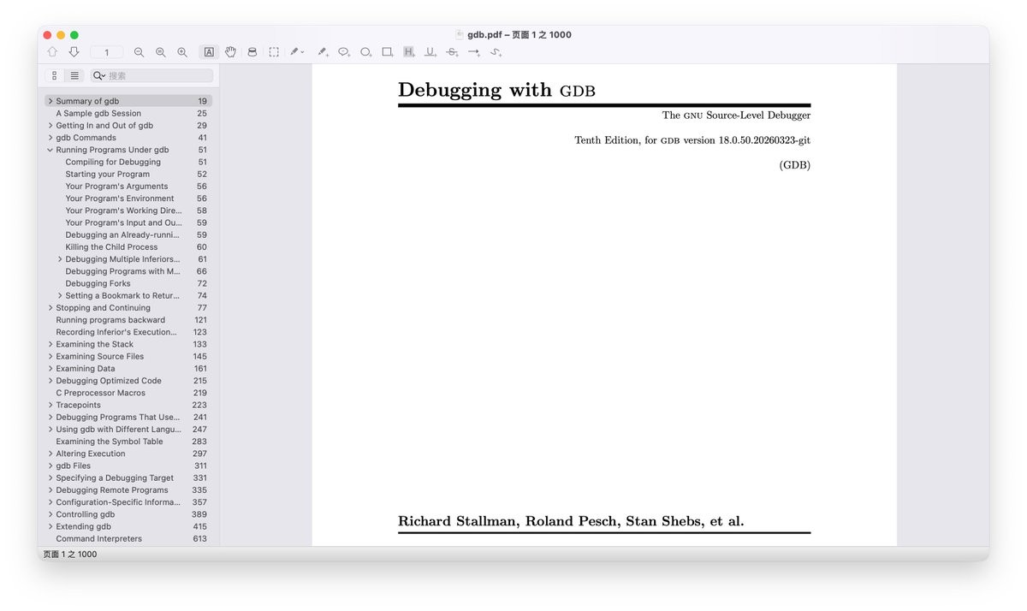The height and width of the screenshot is (611, 1027).
Task: Select the rectangular marquee selection tool
Action: click(x=274, y=52)
